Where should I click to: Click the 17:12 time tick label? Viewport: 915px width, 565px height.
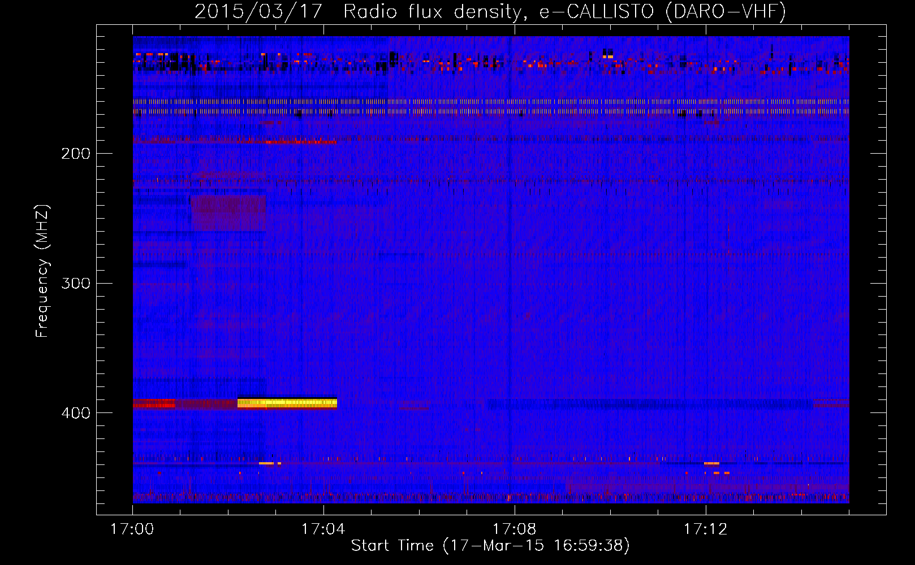click(x=706, y=529)
